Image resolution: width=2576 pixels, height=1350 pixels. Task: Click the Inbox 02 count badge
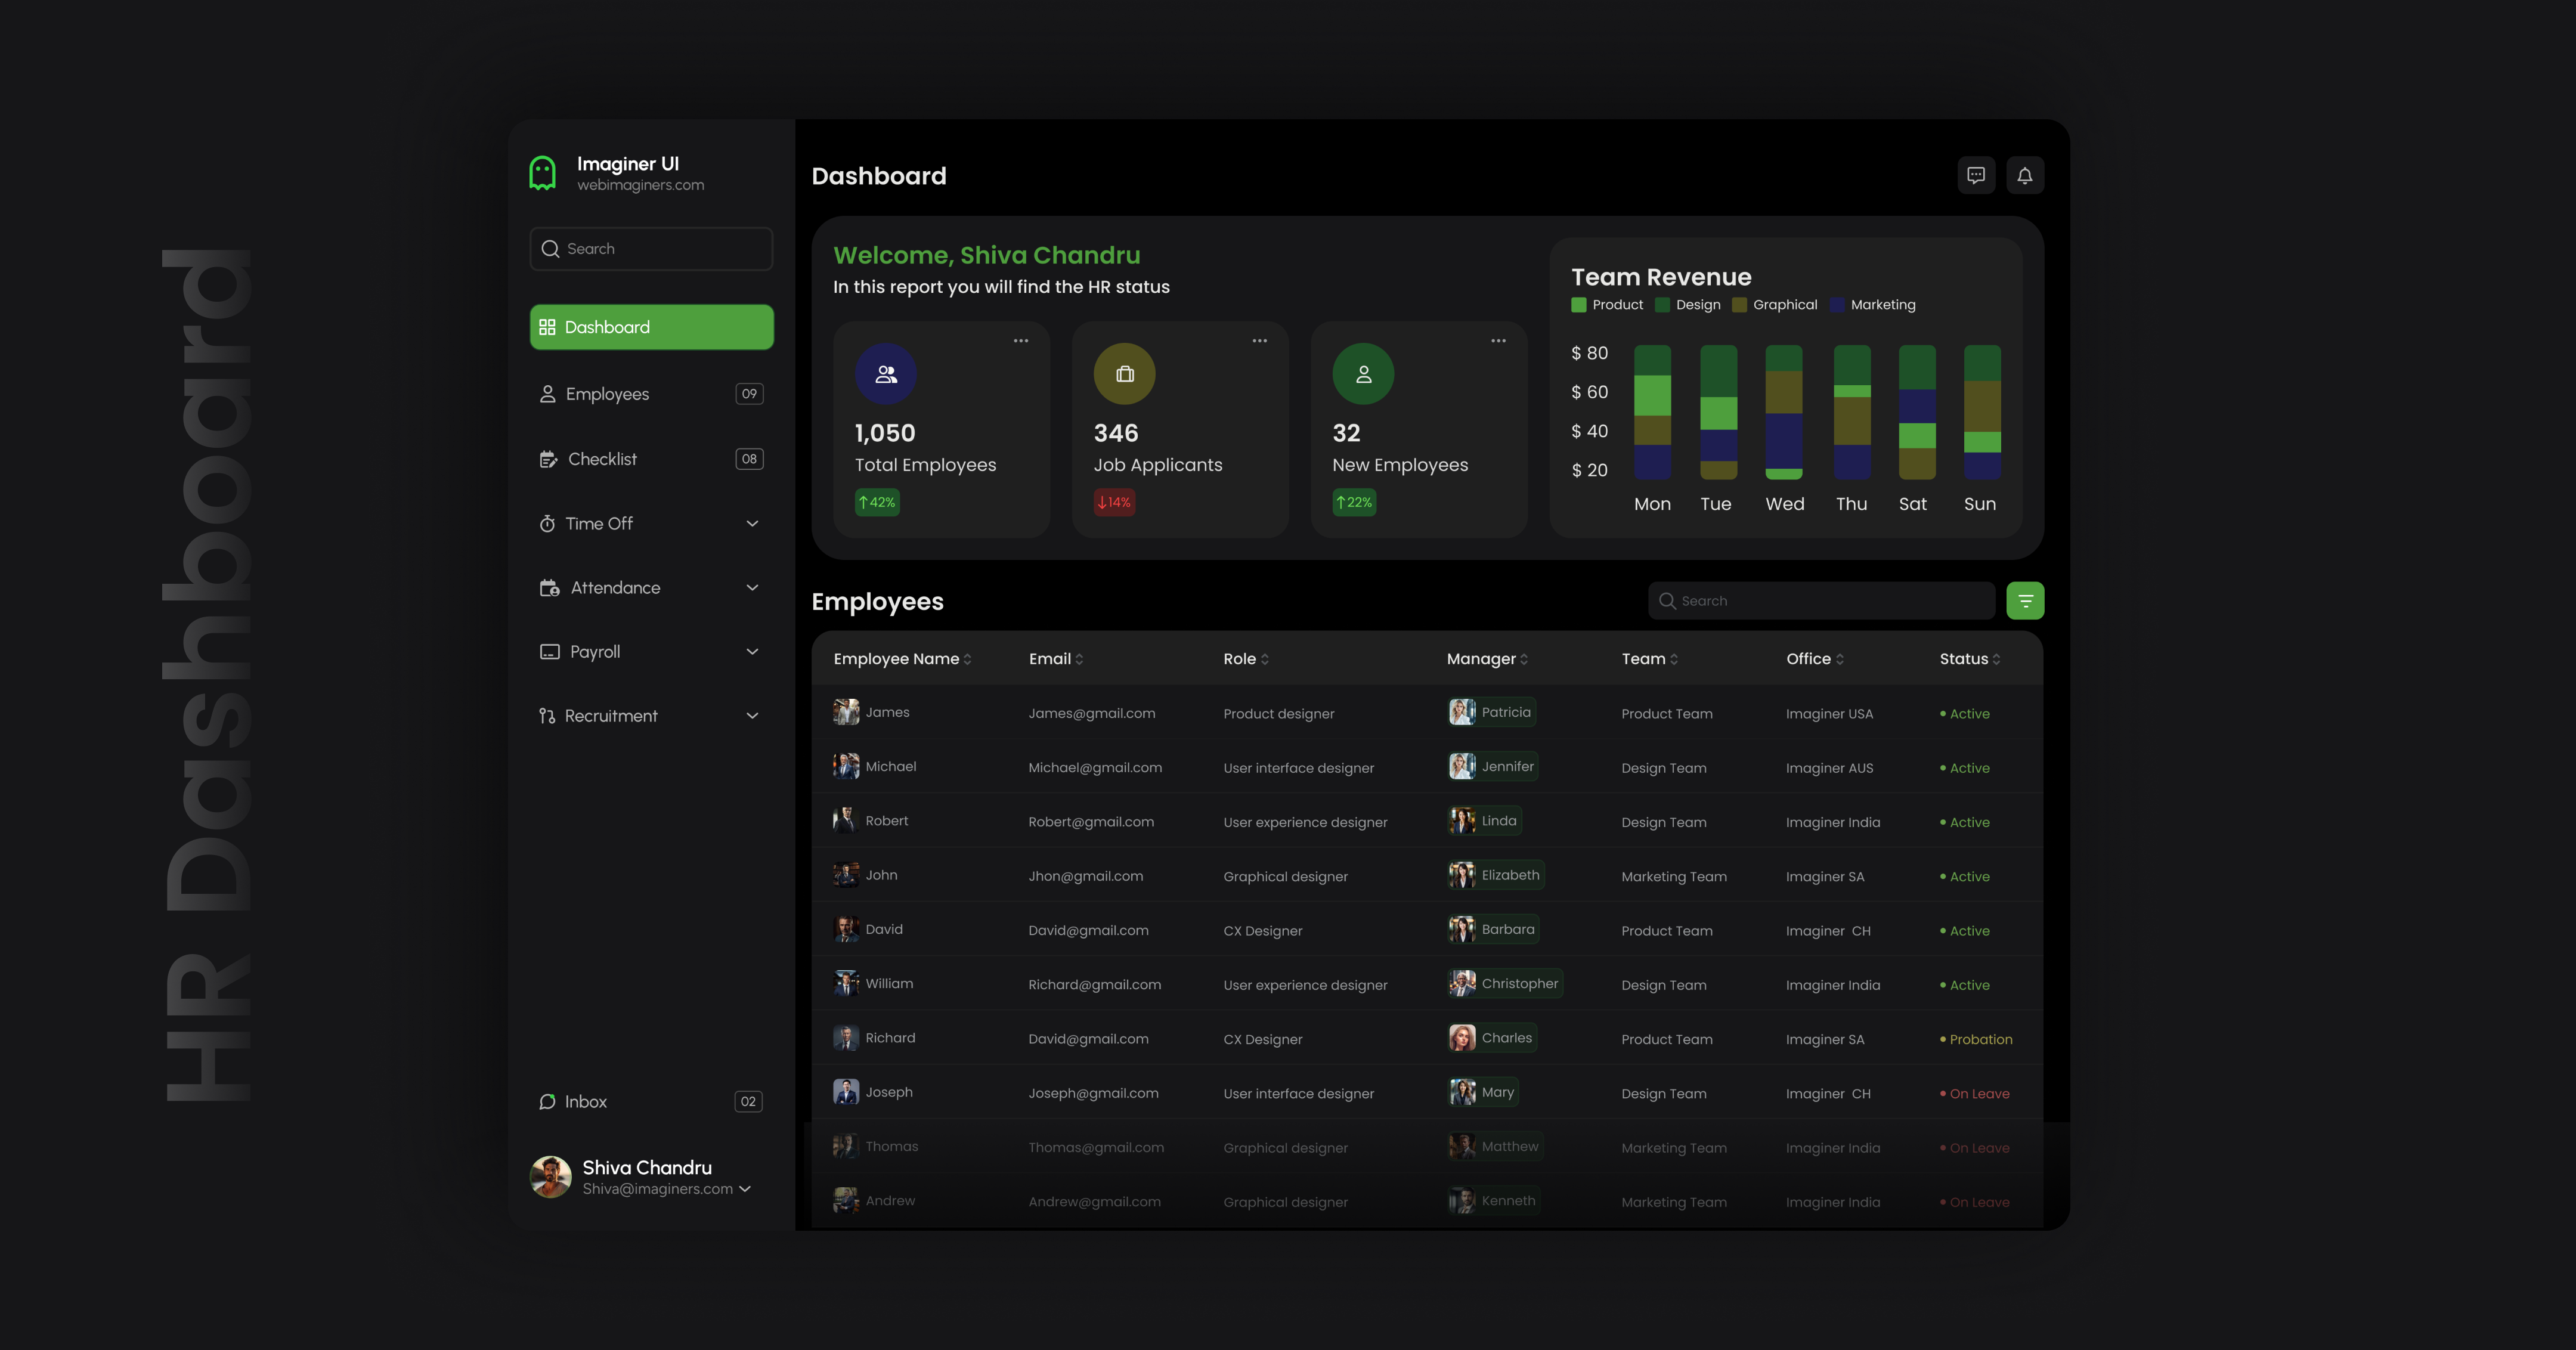click(x=749, y=1102)
